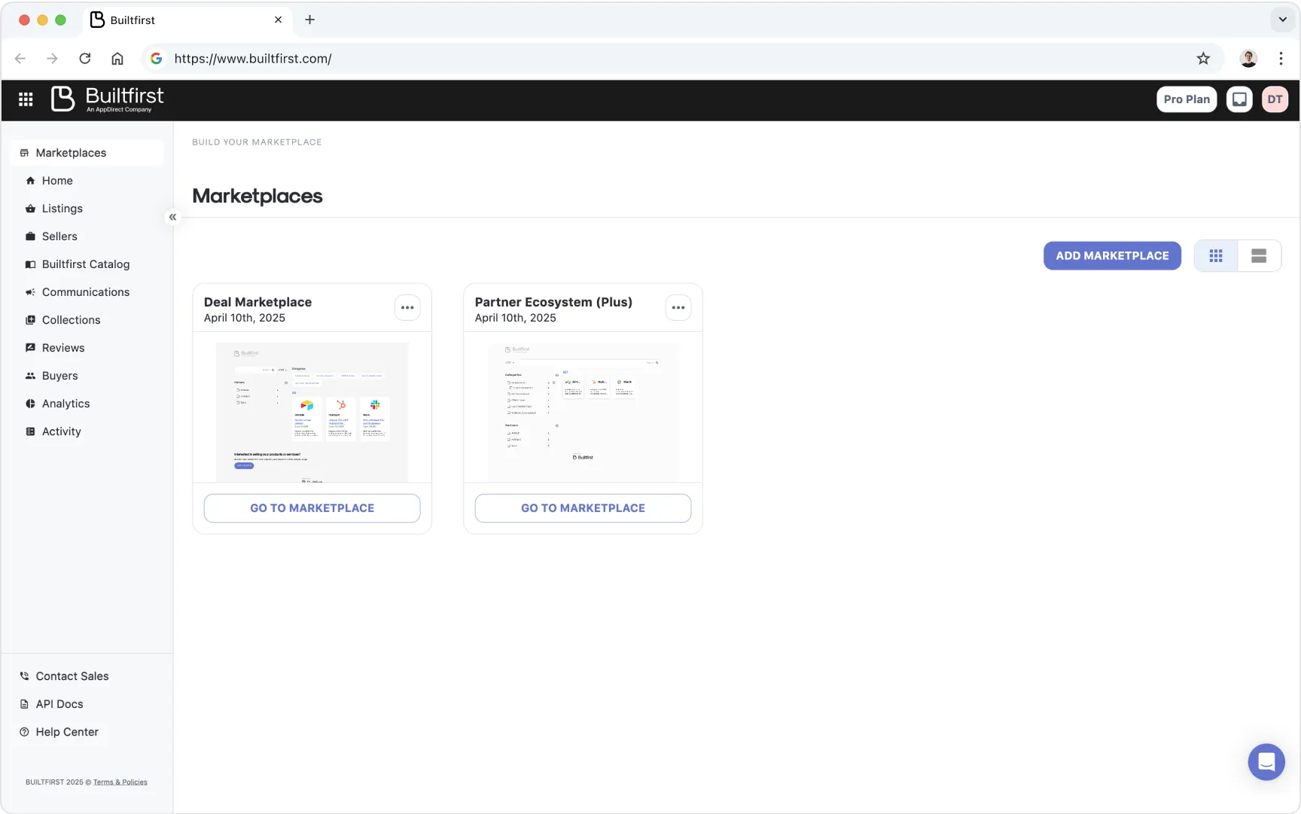1301x814 pixels.
Task: Go to Home in the sidebar
Action: [x=57, y=181]
